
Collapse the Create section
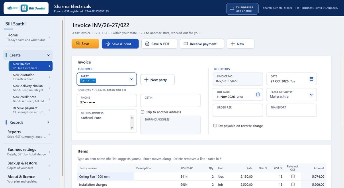point(48,55)
